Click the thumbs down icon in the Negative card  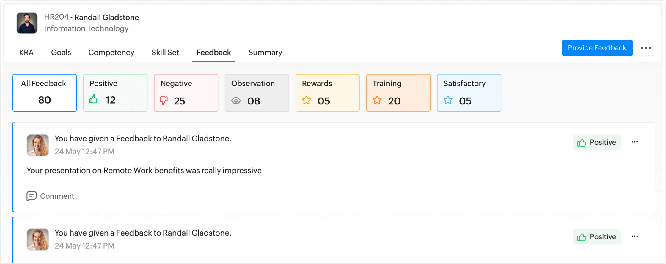164,101
